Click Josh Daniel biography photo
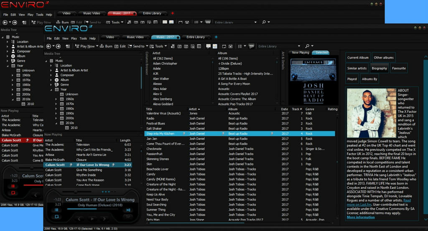Screen dimensions: 428x231 372,113
